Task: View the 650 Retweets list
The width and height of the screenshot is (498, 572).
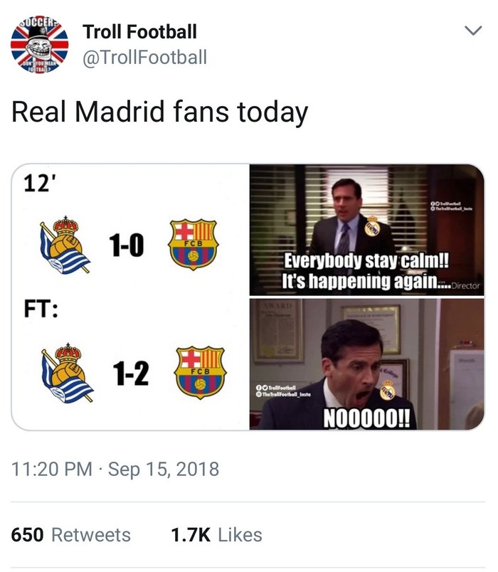Action: [71, 535]
